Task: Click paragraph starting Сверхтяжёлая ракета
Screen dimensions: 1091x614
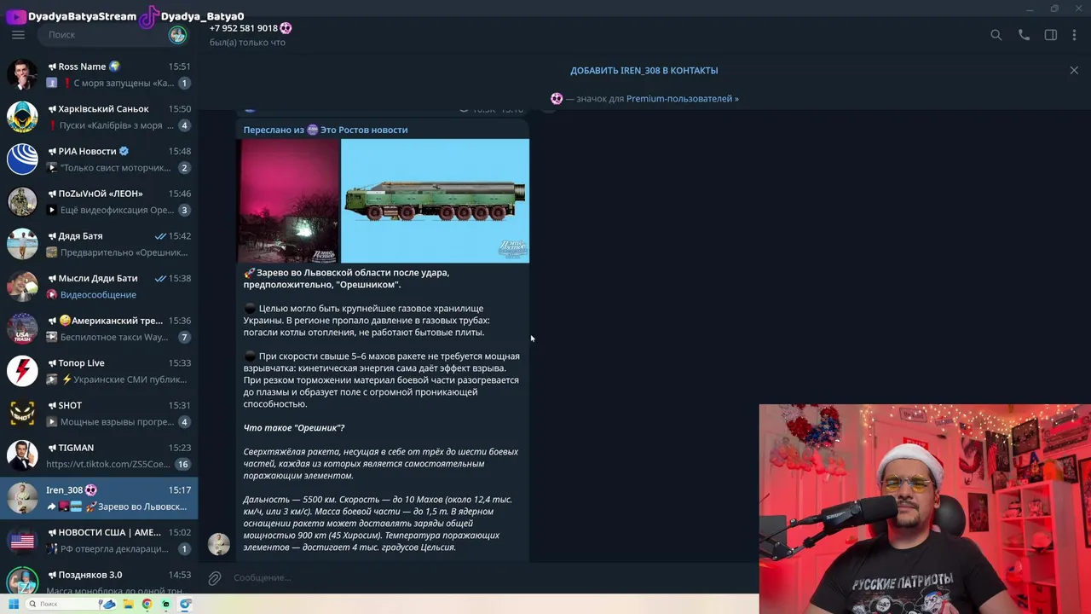Action: coord(380,464)
